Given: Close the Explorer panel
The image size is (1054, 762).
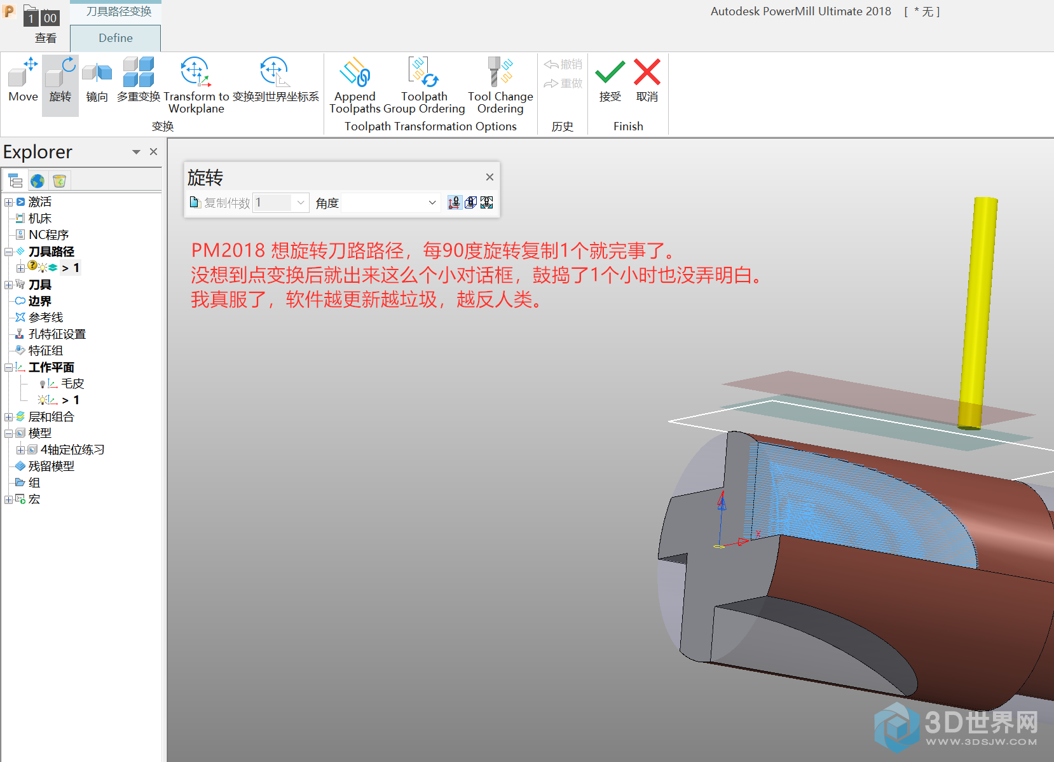Looking at the screenshot, I should (x=153, y=151).
